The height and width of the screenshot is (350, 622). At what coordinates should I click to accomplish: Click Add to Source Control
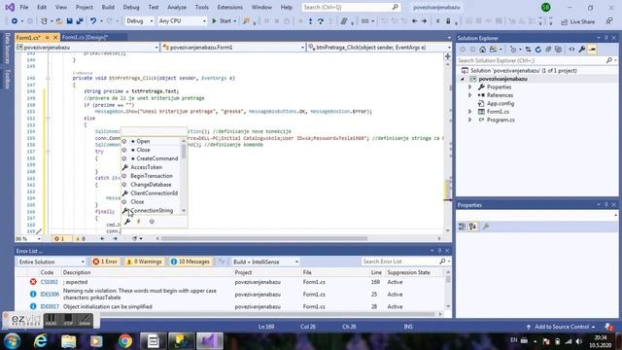(x=562, y=327)
